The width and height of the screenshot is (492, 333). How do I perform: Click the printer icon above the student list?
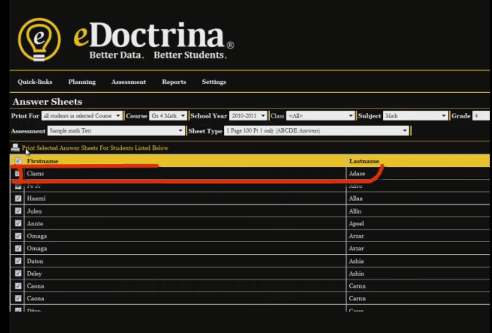tap(14, 148)
